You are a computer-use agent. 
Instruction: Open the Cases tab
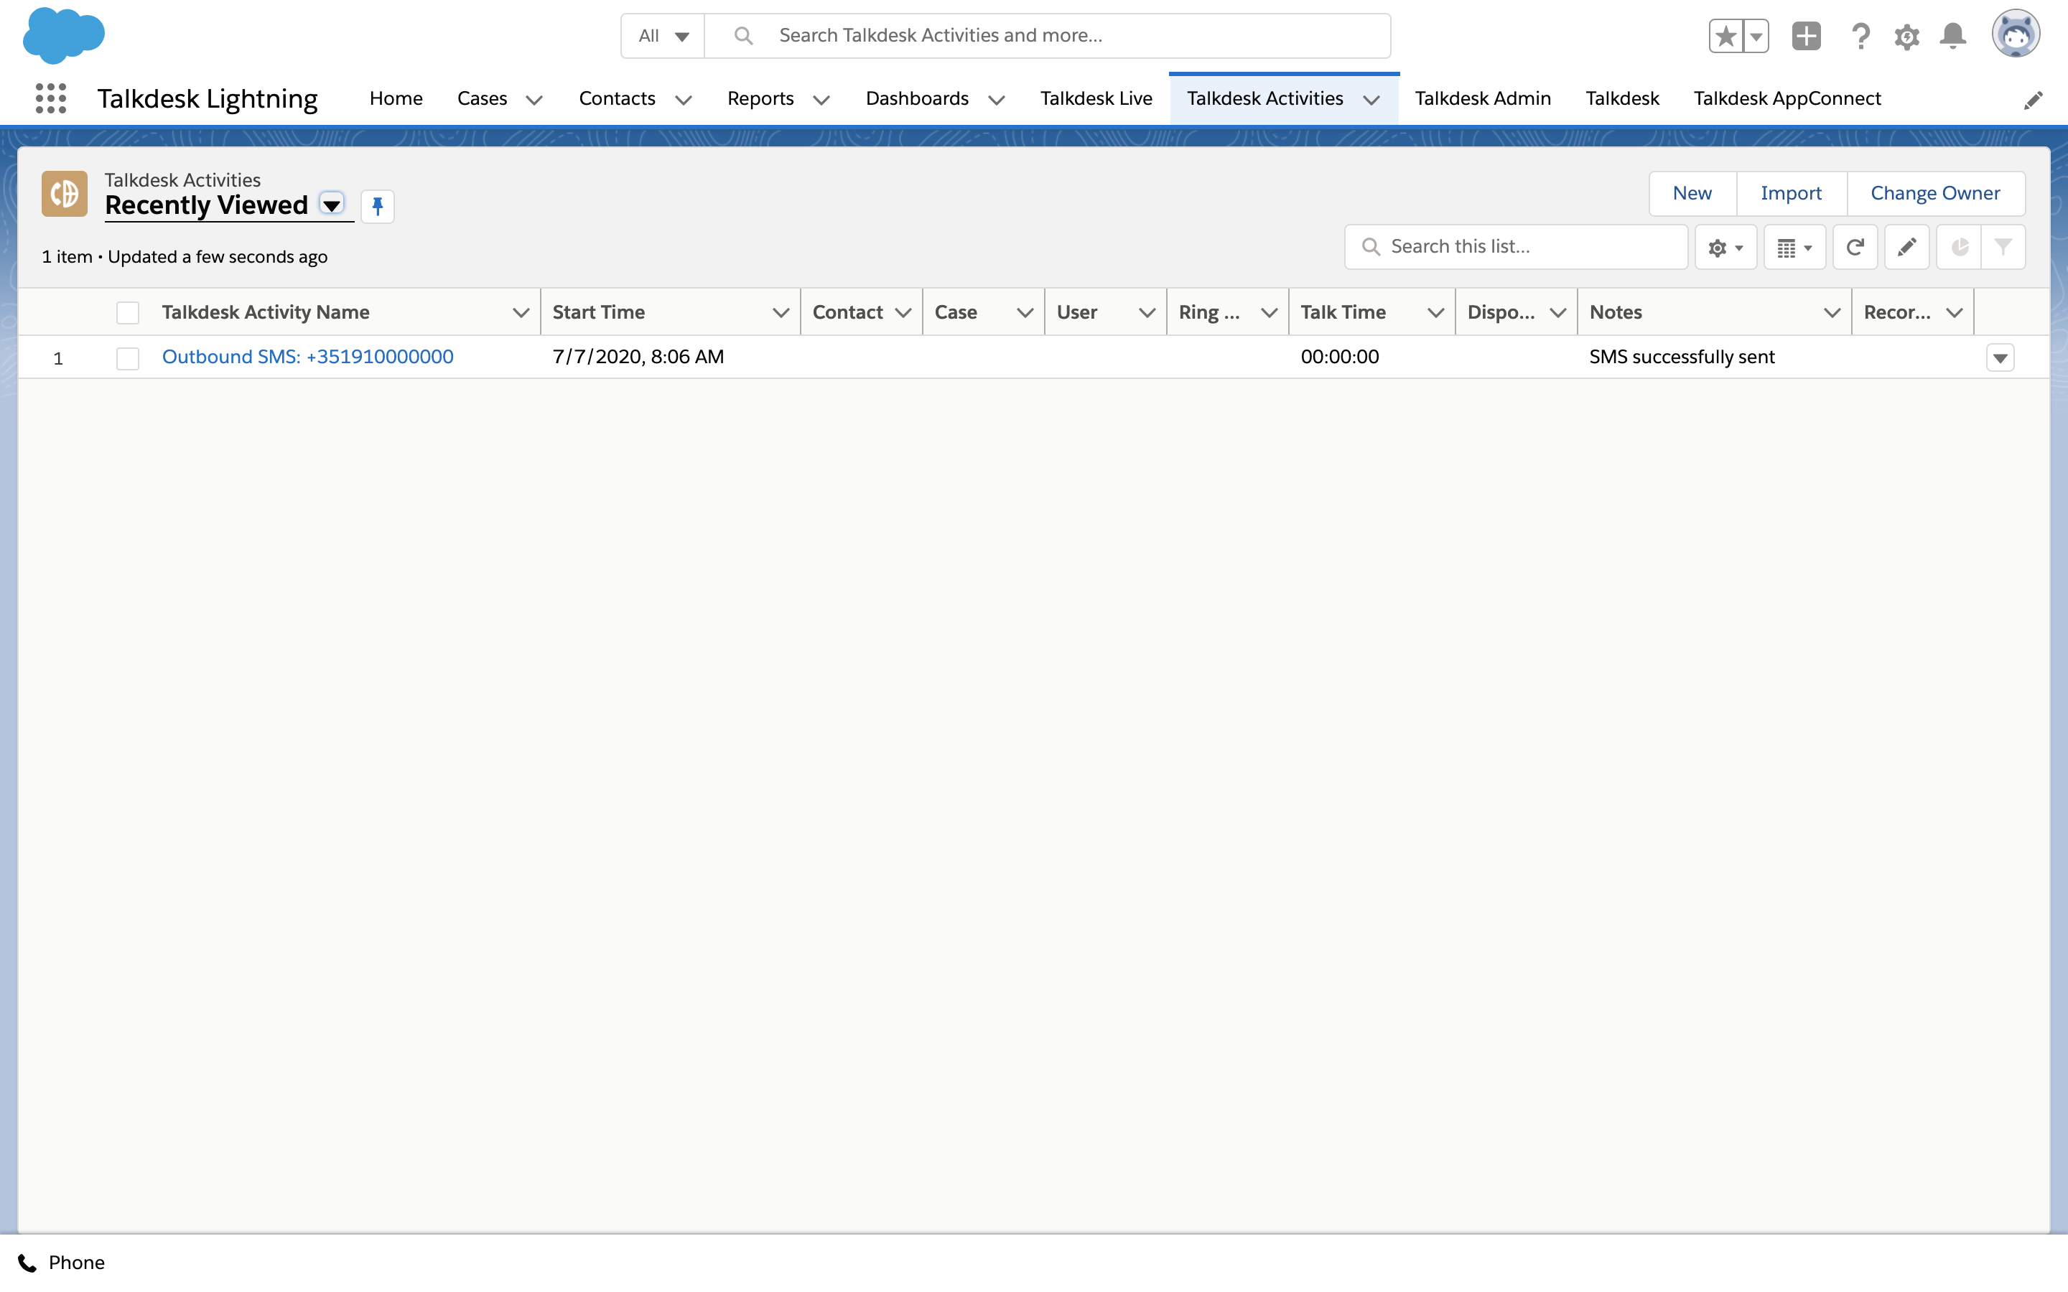point(482,98)
